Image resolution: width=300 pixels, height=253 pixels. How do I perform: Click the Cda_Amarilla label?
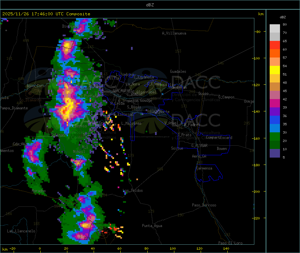coord(25,144)
